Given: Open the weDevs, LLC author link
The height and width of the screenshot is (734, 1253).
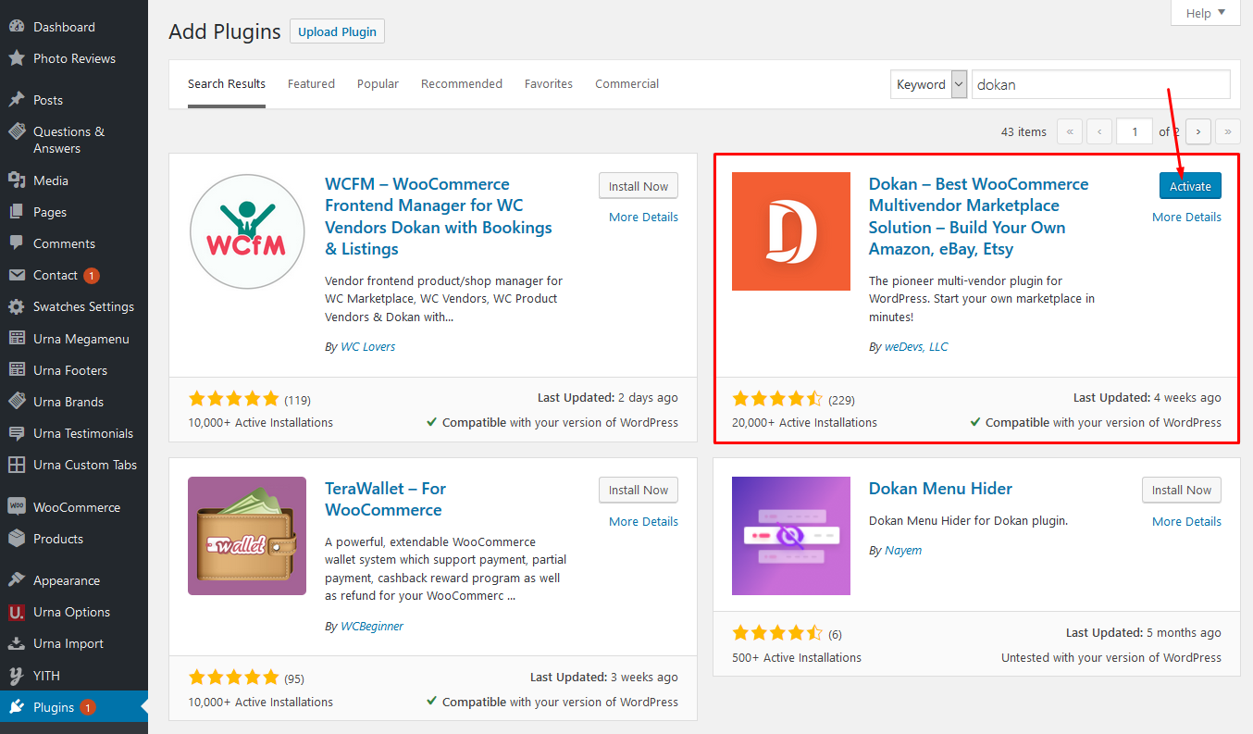Looking at the screenshot, I should (x=916, y=346).
